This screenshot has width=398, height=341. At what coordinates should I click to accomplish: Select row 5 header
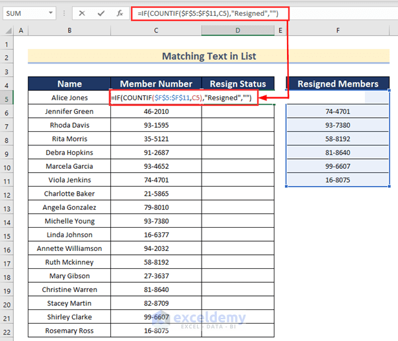(7, 98)
